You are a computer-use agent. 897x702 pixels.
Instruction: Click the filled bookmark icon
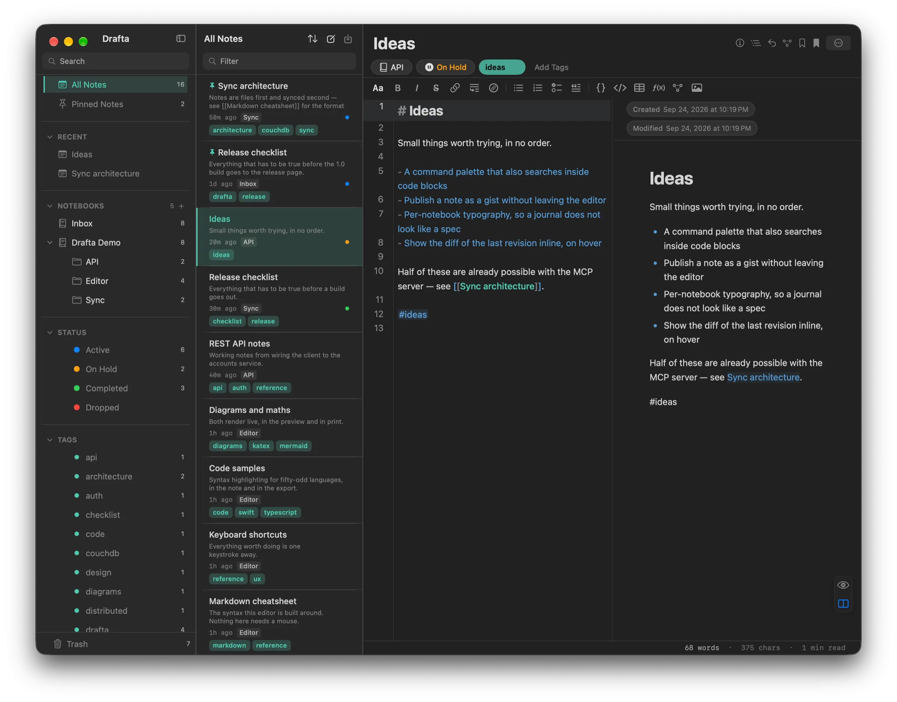[x=816, y=43]
